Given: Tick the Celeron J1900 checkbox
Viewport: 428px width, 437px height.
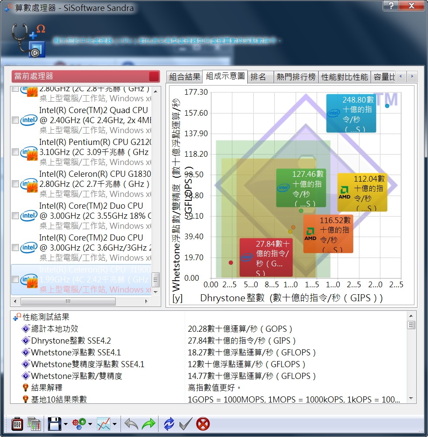Looking at the screenshot, I should click(x=15, y=279).
